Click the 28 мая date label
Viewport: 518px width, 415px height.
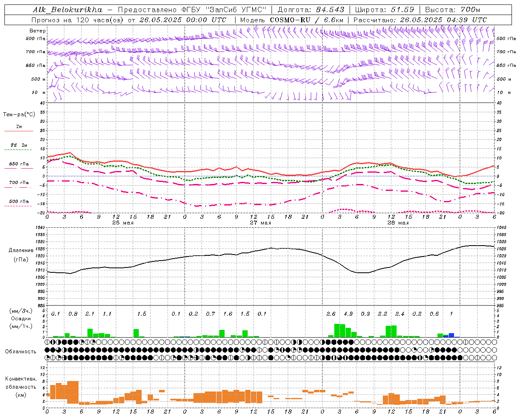tap(398, 223)
